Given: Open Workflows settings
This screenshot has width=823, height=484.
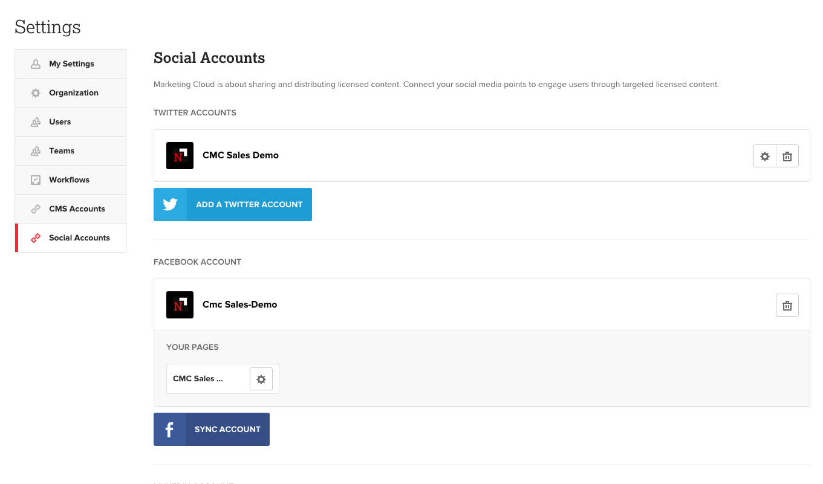Looking at the screenshot, I should (71, 179).
